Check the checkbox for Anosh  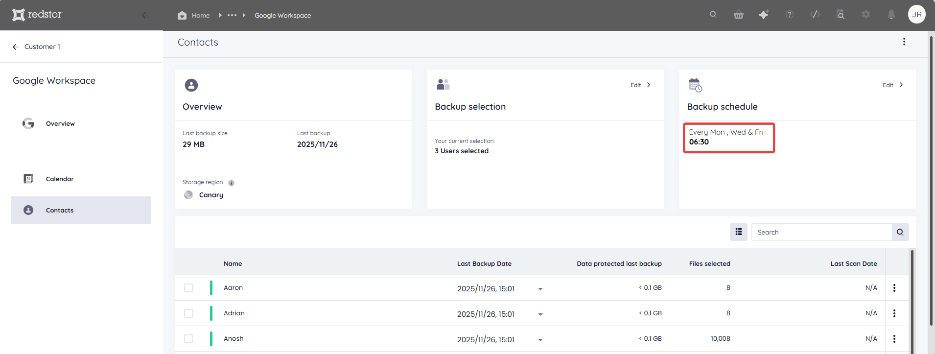188,339
